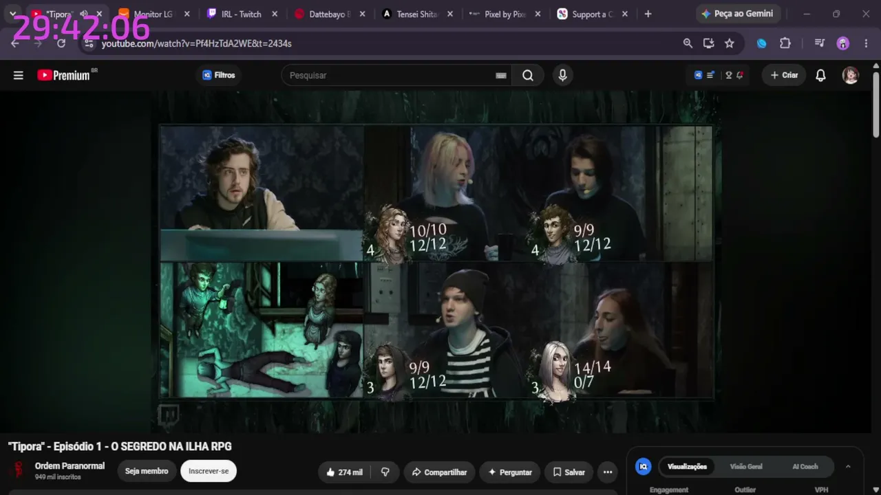The width and height of the screenshot is (881, 495).
Task: Open the browser zoom magnifier icon
Action: pos(688,43)
